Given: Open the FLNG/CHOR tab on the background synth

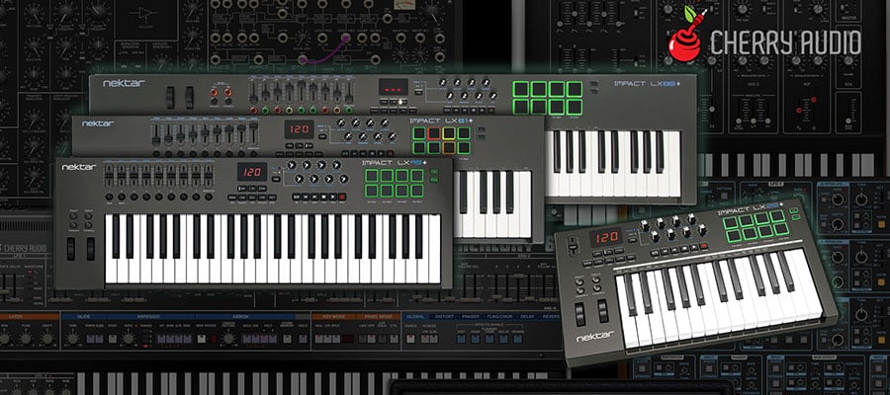Looking at the screenshot, I should pos(500,317).
